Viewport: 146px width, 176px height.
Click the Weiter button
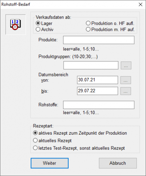point(50,163)
